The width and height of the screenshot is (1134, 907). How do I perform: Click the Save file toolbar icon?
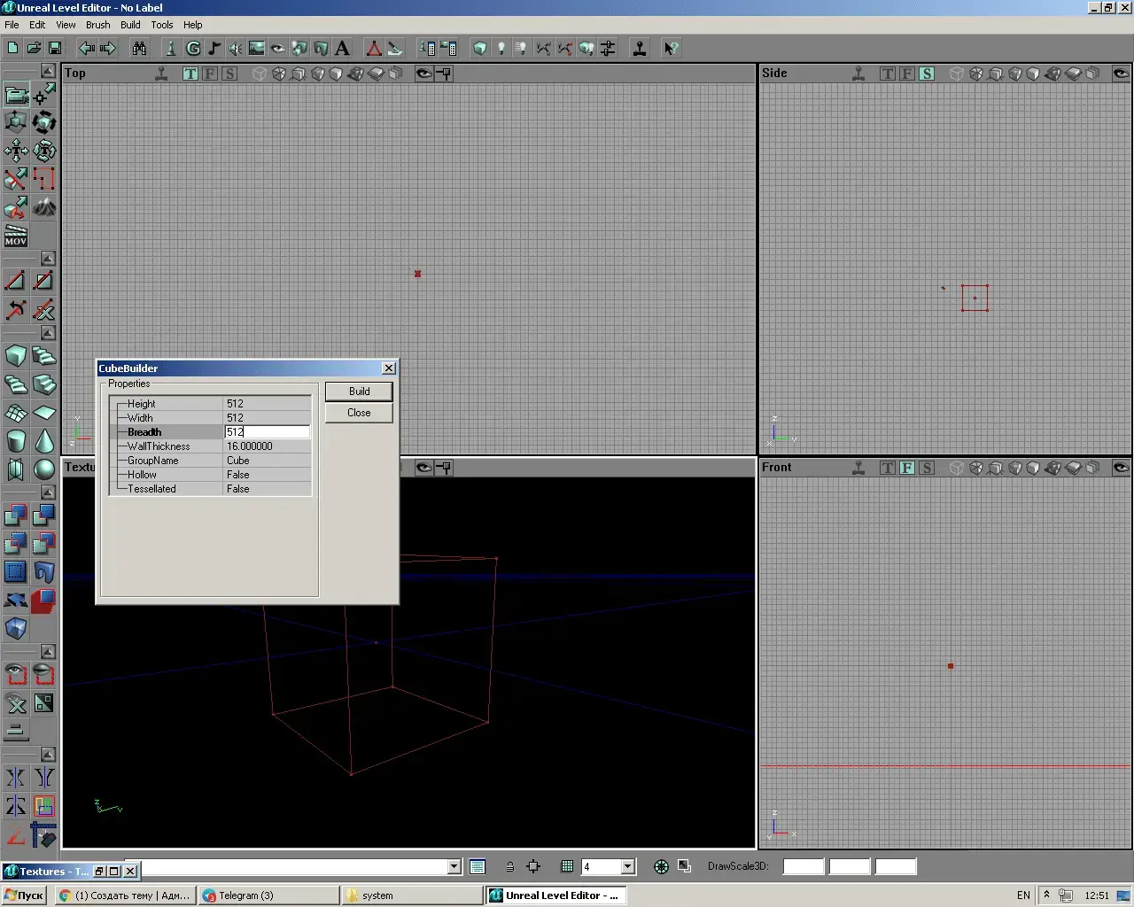click(x=55, y=49)
